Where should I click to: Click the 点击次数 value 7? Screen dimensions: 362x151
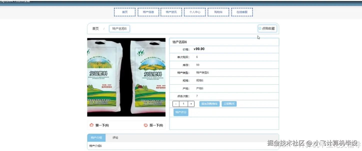coord(197,96)
